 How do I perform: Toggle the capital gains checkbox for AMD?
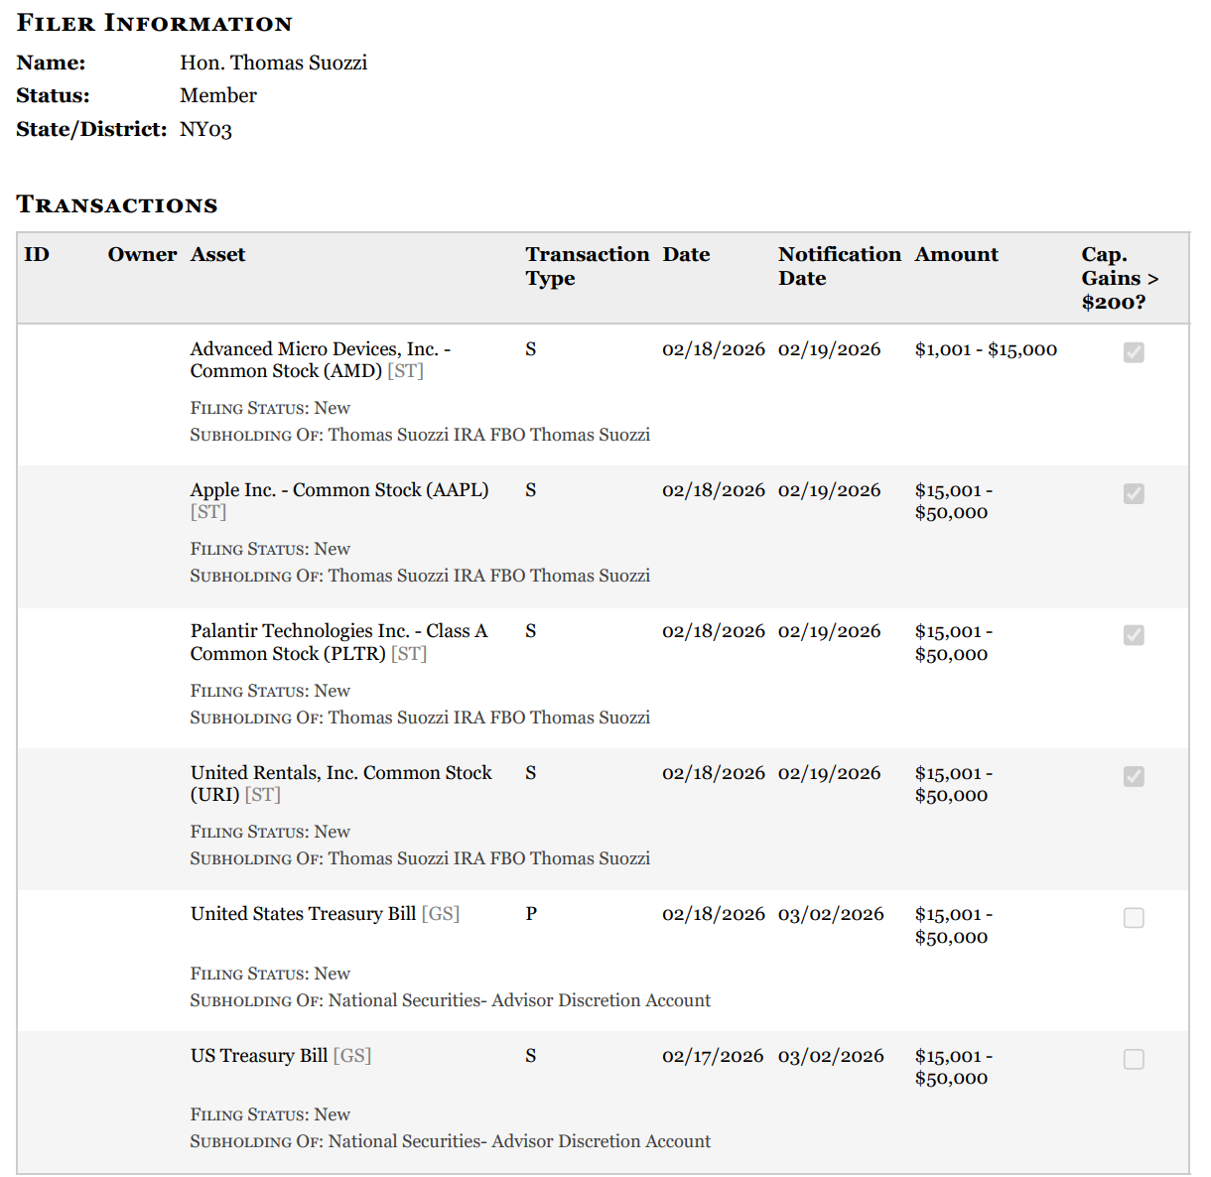[x=1133, y=352]
